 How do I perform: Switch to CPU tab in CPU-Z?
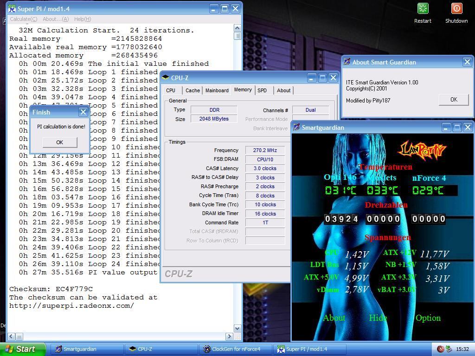(x=171, y=90)
